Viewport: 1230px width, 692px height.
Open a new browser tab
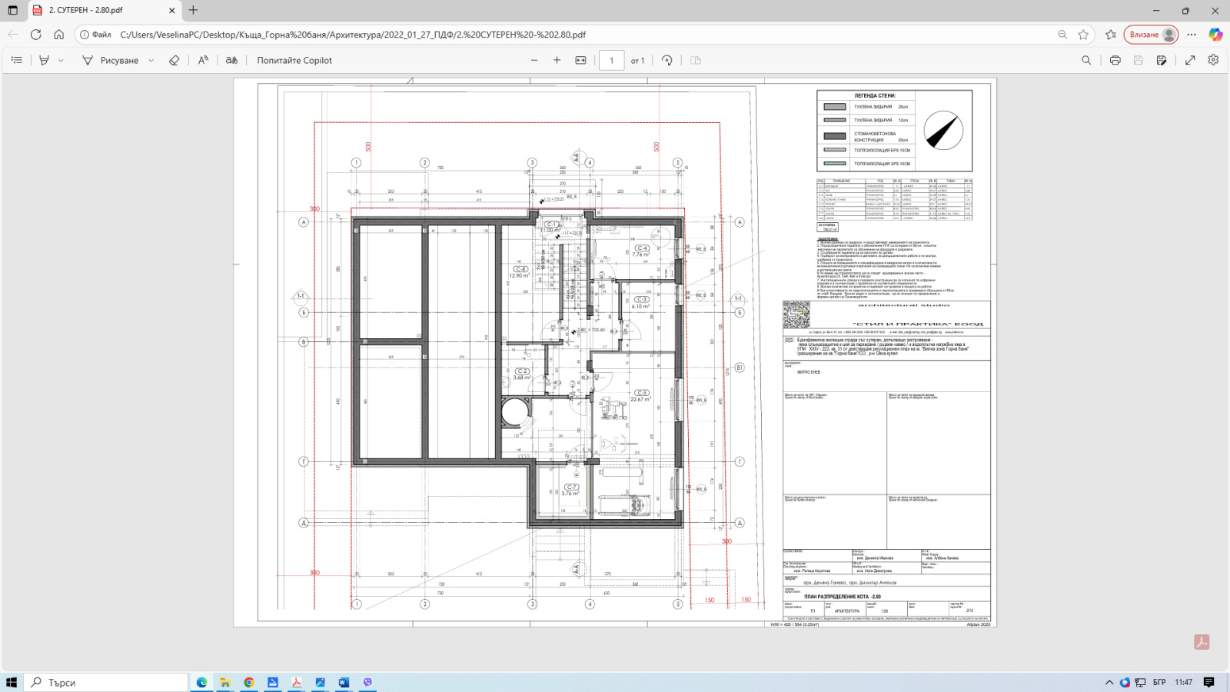tap(193, 11)
